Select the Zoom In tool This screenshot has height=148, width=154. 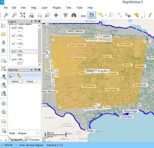pyautogui.click(x=6, y=15)
